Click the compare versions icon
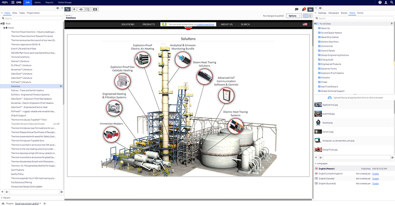The width and height of the screenshot is (395, 206). [95, 9]
